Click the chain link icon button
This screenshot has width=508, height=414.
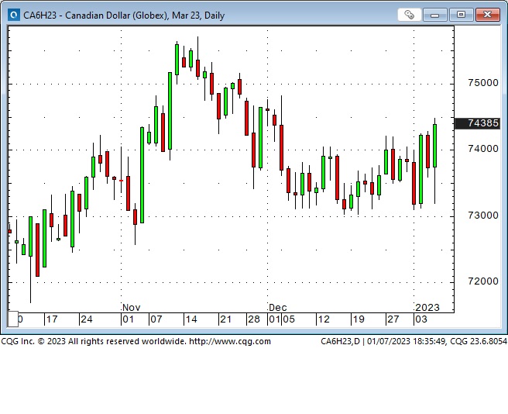point(409,15)
